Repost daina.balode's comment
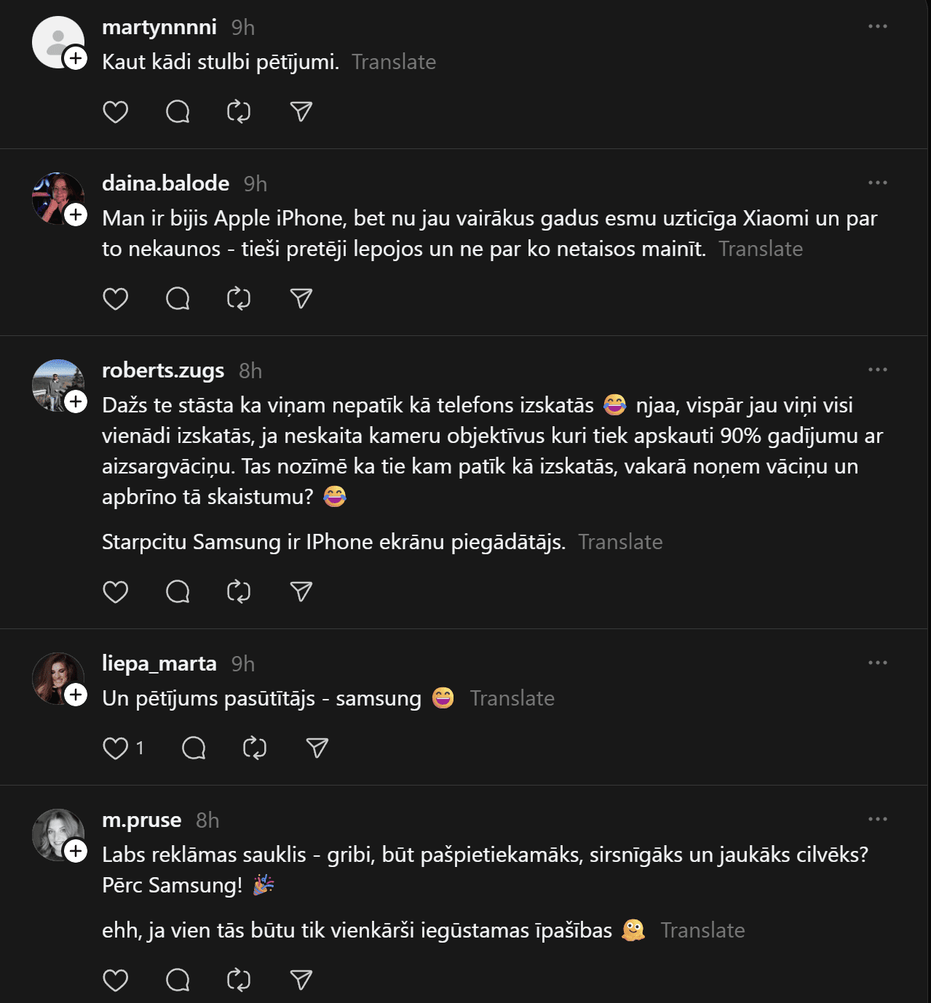 [x=239, y=299]
